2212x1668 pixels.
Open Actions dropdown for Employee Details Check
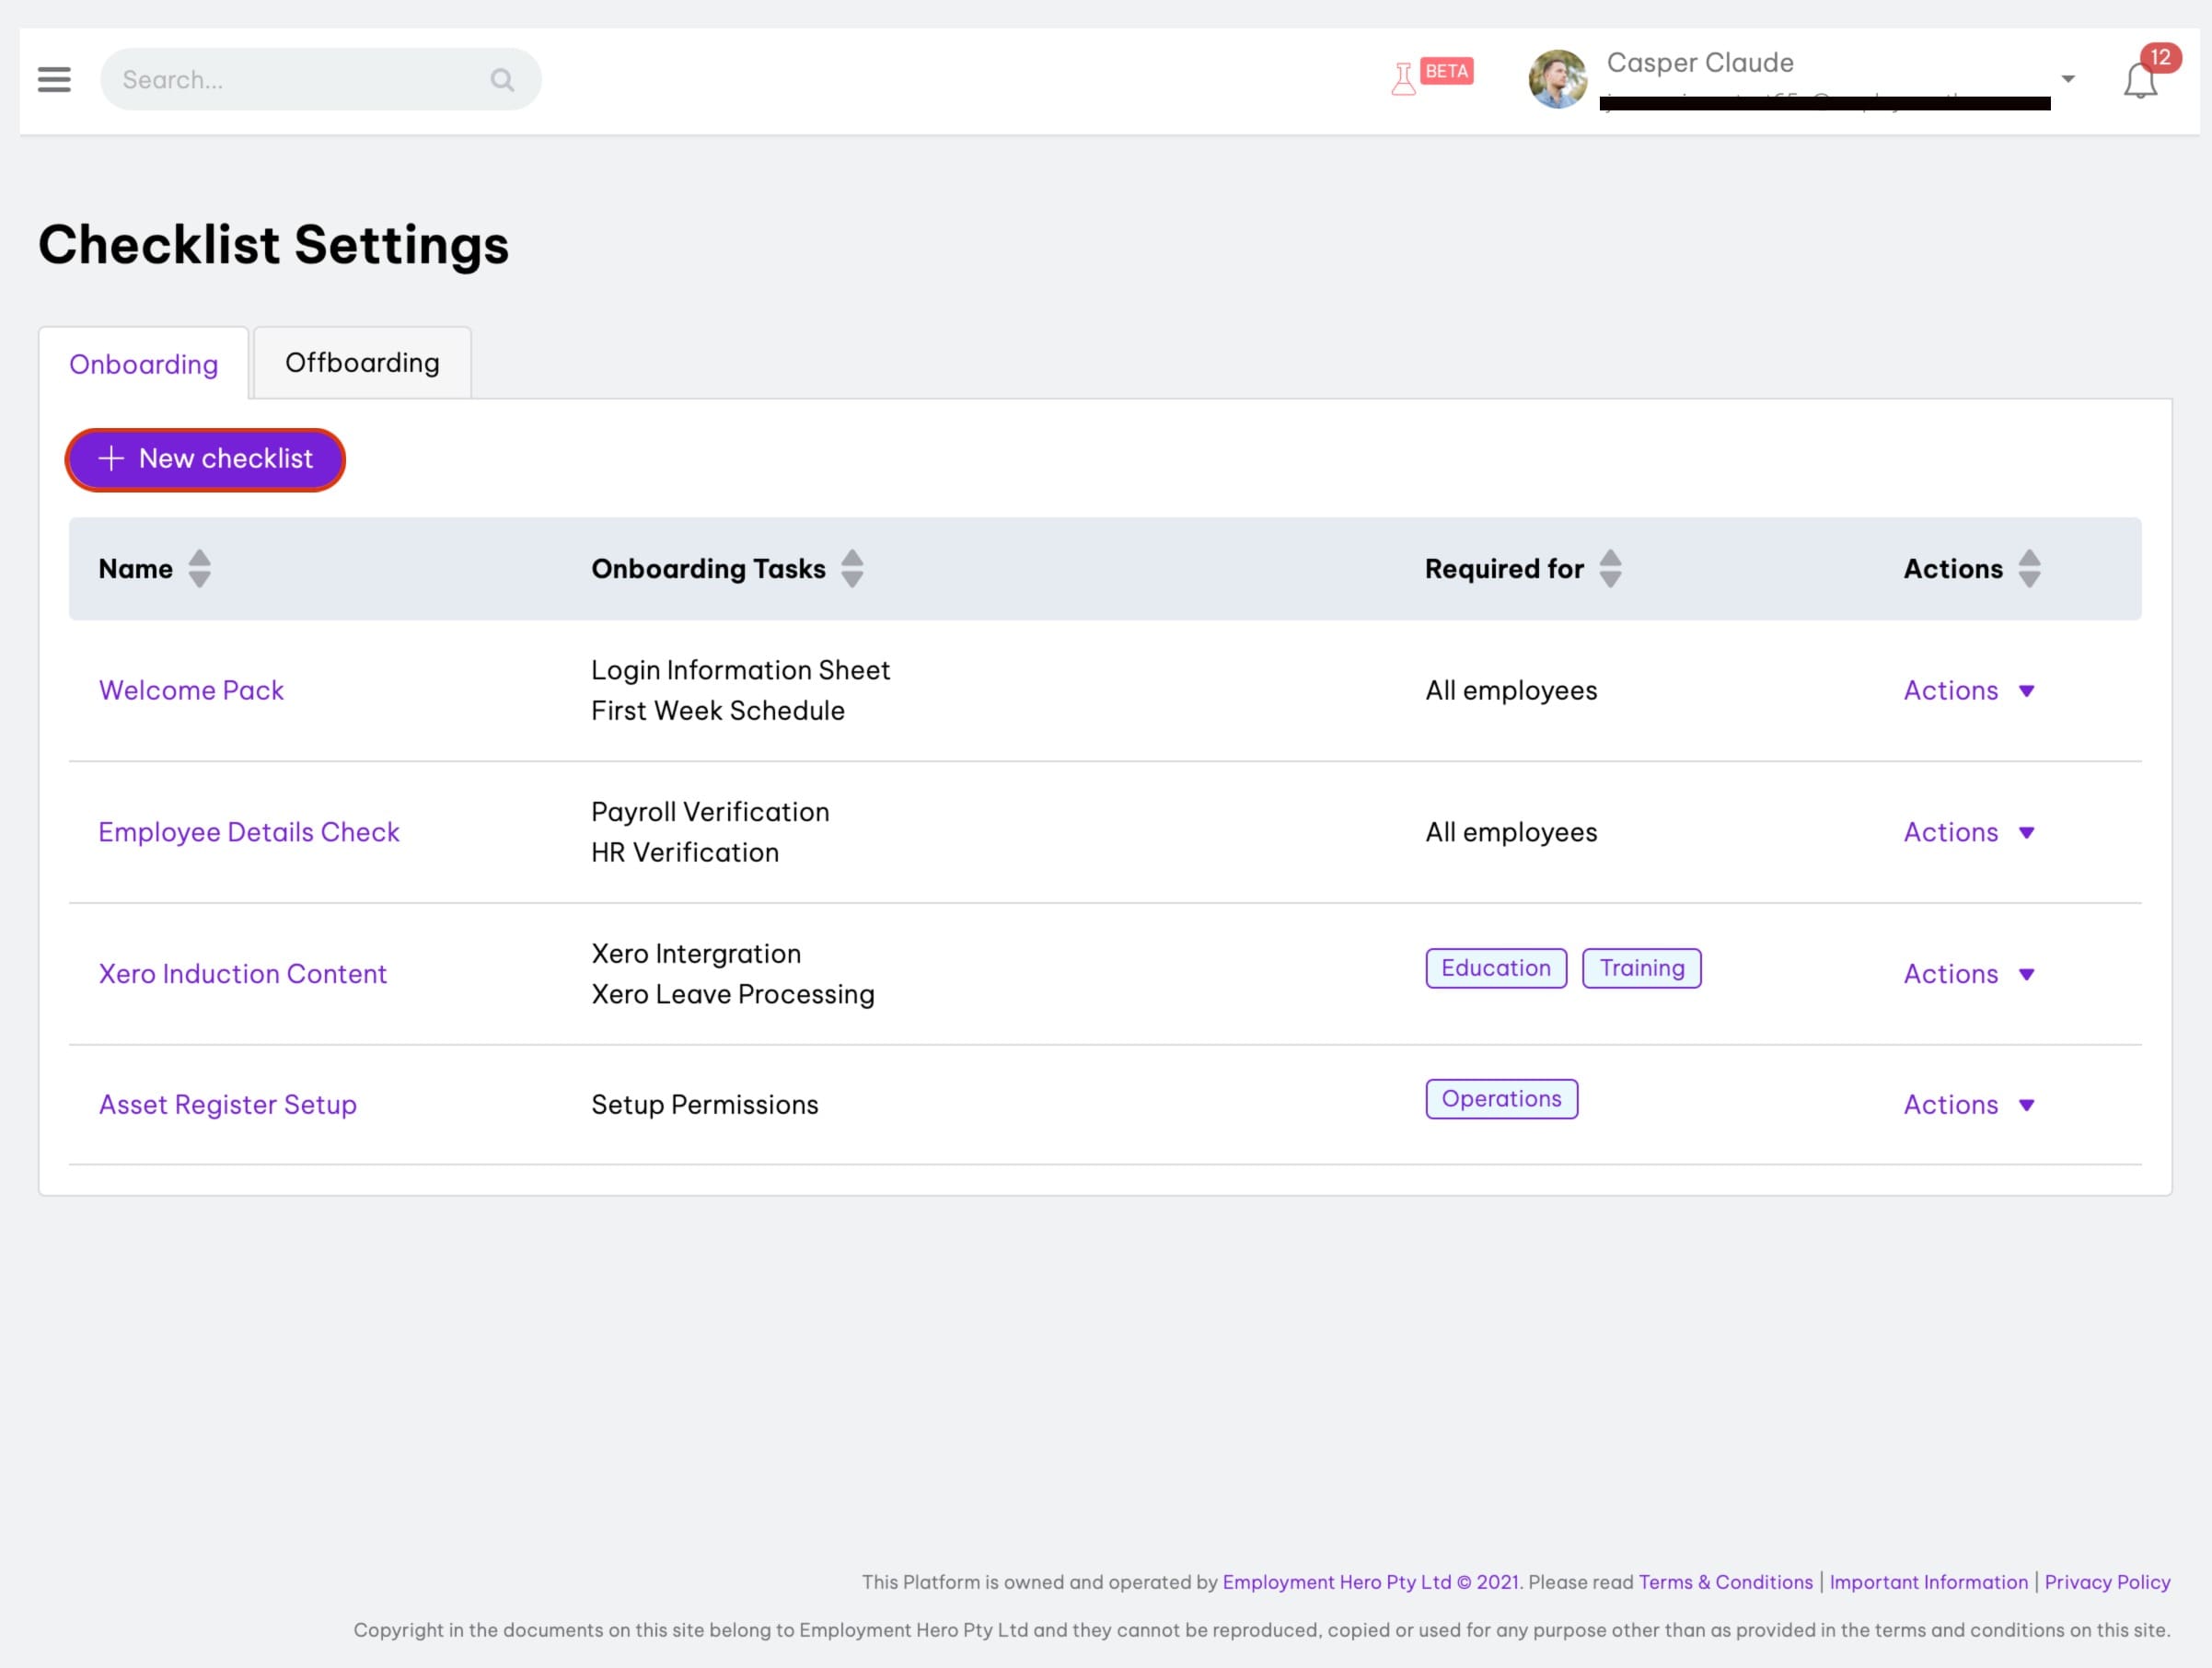(1969, 833)
